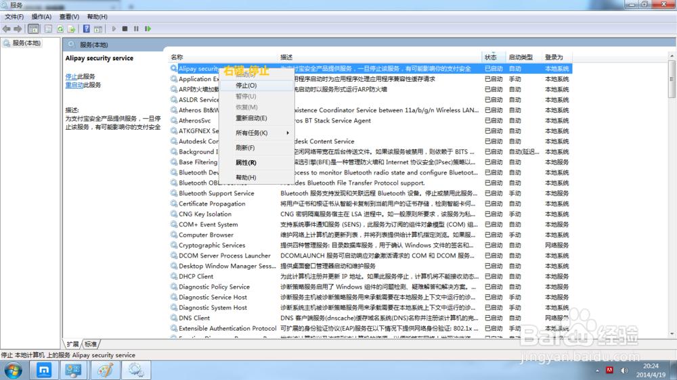Click the gear icon beside DNS Client
Screen dimensions: 677x380
pos(173,318)
